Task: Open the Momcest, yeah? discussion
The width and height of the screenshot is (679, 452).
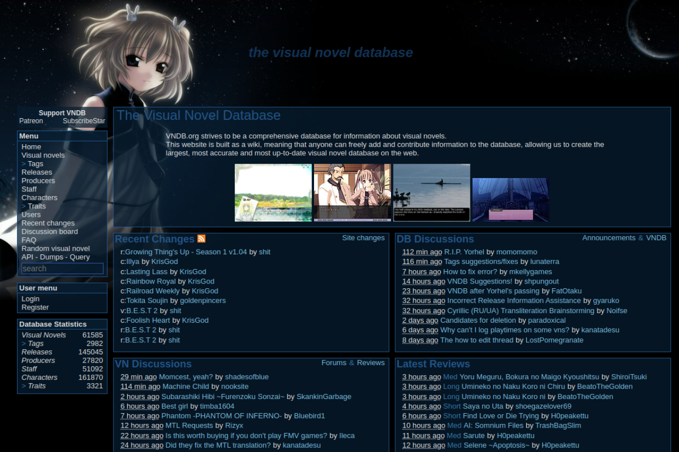Action: pyautogui.click(x=186, y=377)
